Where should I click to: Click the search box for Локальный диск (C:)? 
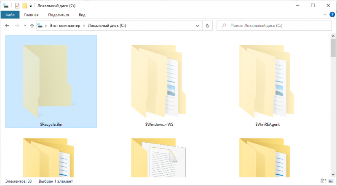coord(274,26)
